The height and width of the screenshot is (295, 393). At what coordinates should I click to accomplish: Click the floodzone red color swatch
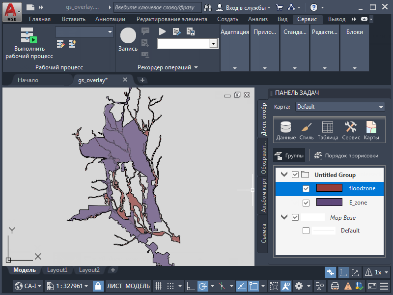point(329,188)
